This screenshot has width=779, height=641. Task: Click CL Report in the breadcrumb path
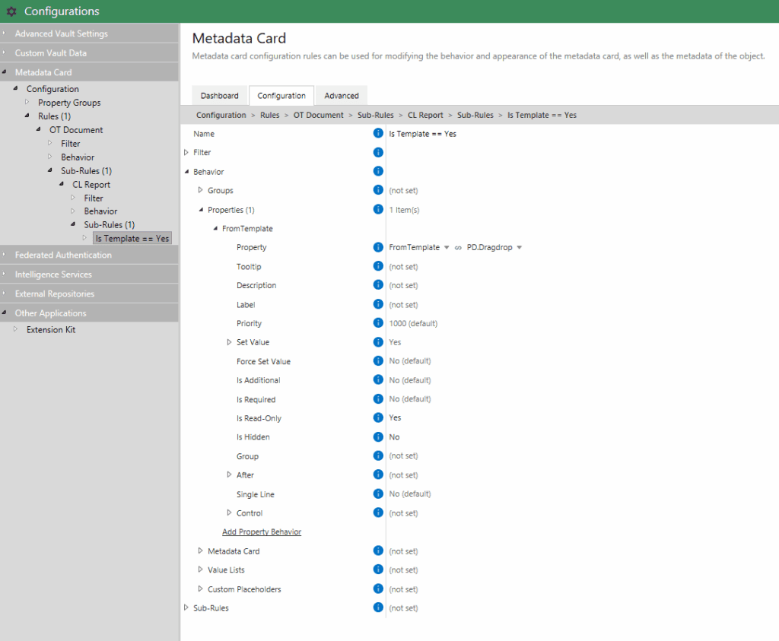point(425,116)
